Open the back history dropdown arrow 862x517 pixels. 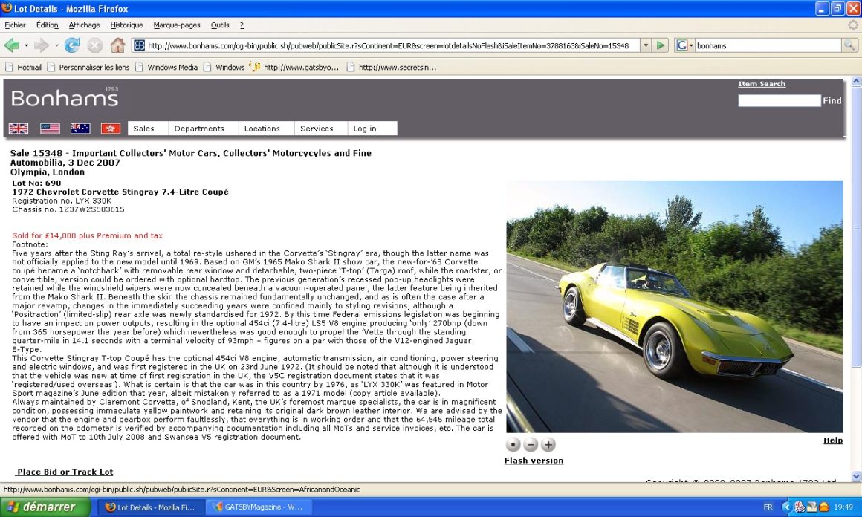click(x=27, y=45)
